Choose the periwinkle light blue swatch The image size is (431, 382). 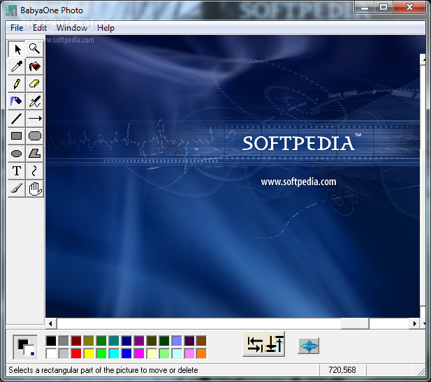point(177,341)
